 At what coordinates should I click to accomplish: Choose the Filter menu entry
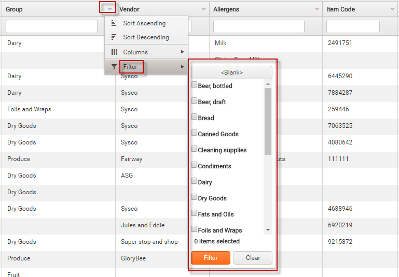point(131,67)
